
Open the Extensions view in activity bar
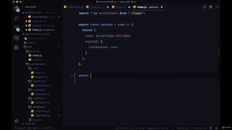[x=17, y=47]
